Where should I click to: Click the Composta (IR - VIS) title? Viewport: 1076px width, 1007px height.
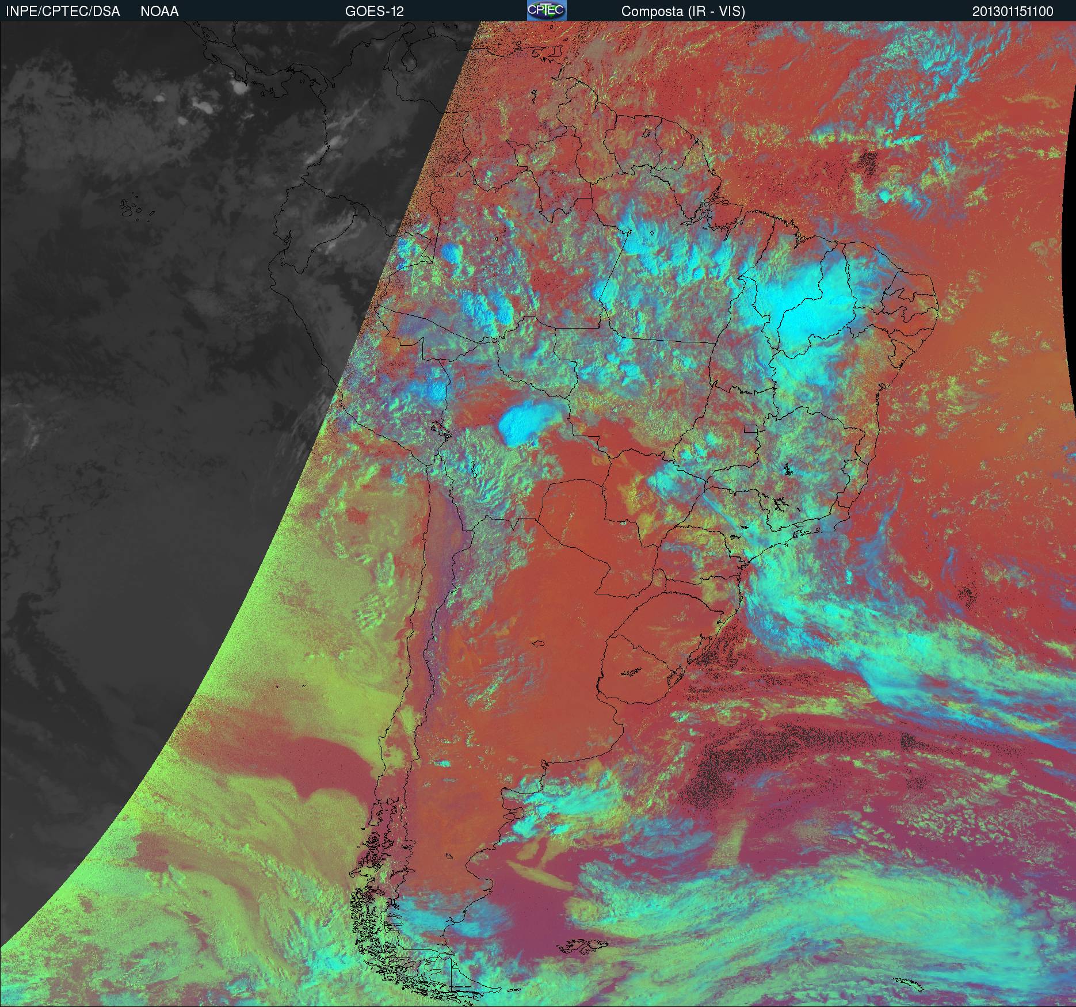point(683,12)
